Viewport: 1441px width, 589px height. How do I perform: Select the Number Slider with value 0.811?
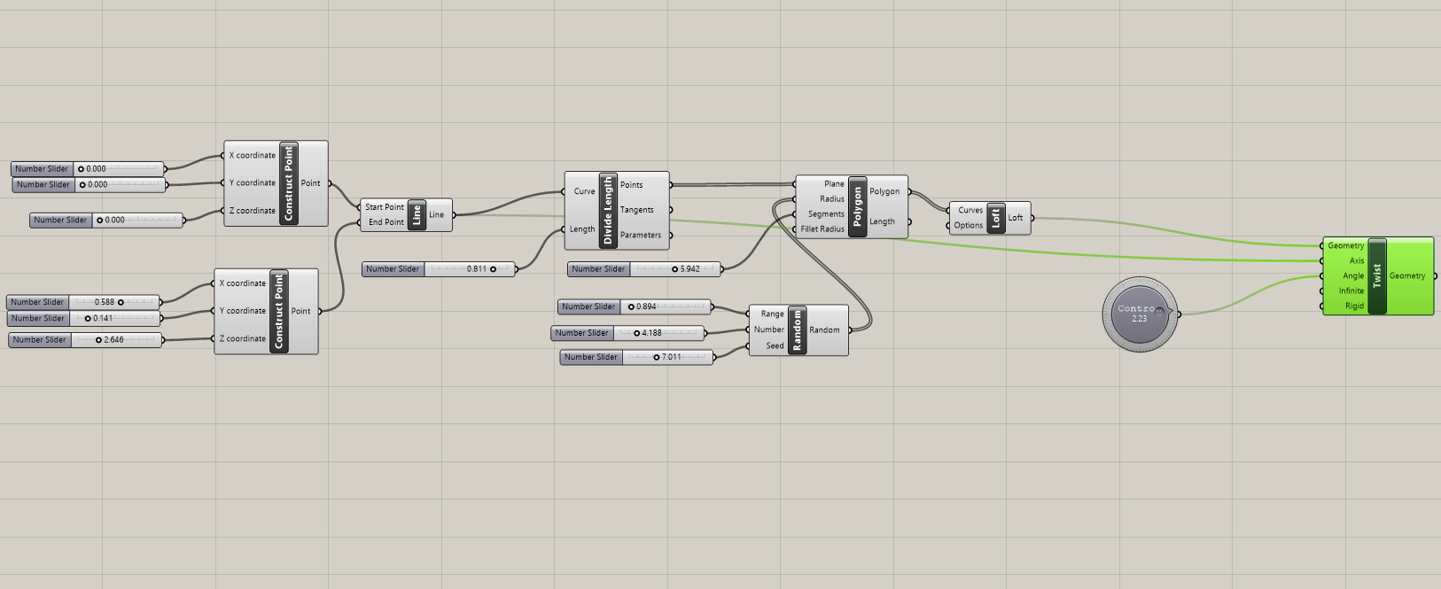click(x=439, y=268)
